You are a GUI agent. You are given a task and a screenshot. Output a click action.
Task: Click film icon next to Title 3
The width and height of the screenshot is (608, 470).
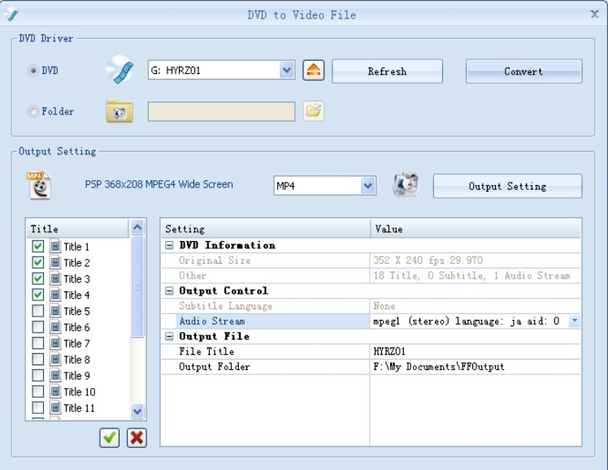pos(55,278)
